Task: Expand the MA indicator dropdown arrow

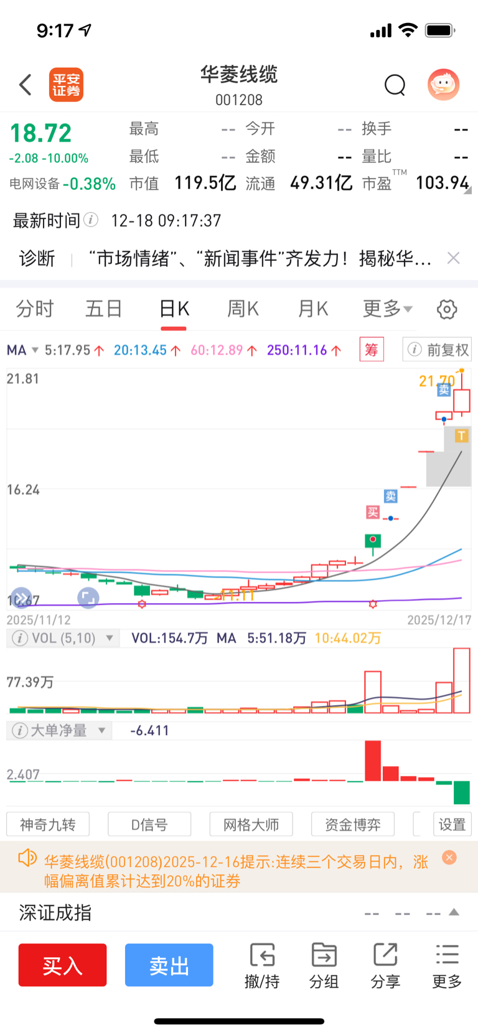Action: point(35,350)
